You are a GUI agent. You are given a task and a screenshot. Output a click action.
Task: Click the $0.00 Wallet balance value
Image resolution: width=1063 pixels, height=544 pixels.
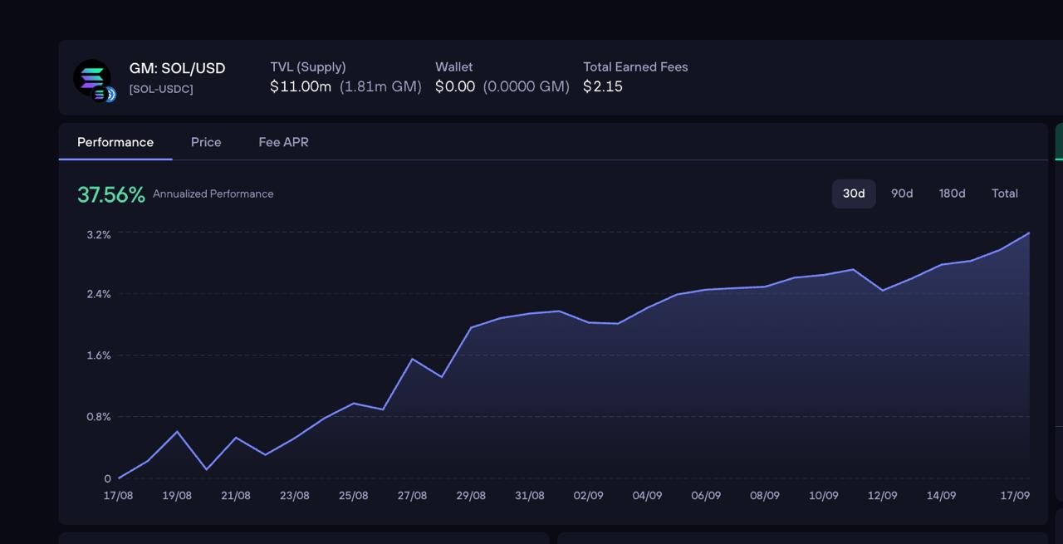[455, 86]
